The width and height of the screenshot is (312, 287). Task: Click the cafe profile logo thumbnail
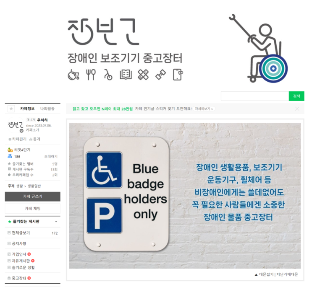point(16,125)
